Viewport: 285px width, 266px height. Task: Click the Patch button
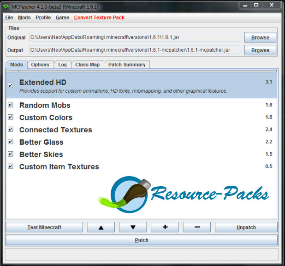(x=142, y=240)
